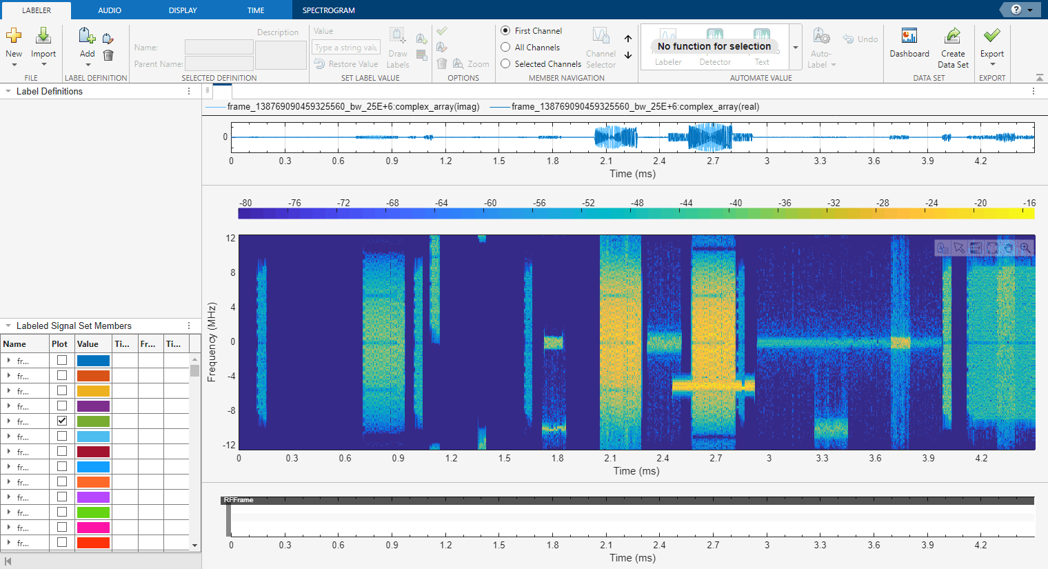Image resolution: width=1048 pixels, height=569 pixels.
Task: Select the arrow pointer tool on the spectrogram
Action: click(x=959, y=248)
